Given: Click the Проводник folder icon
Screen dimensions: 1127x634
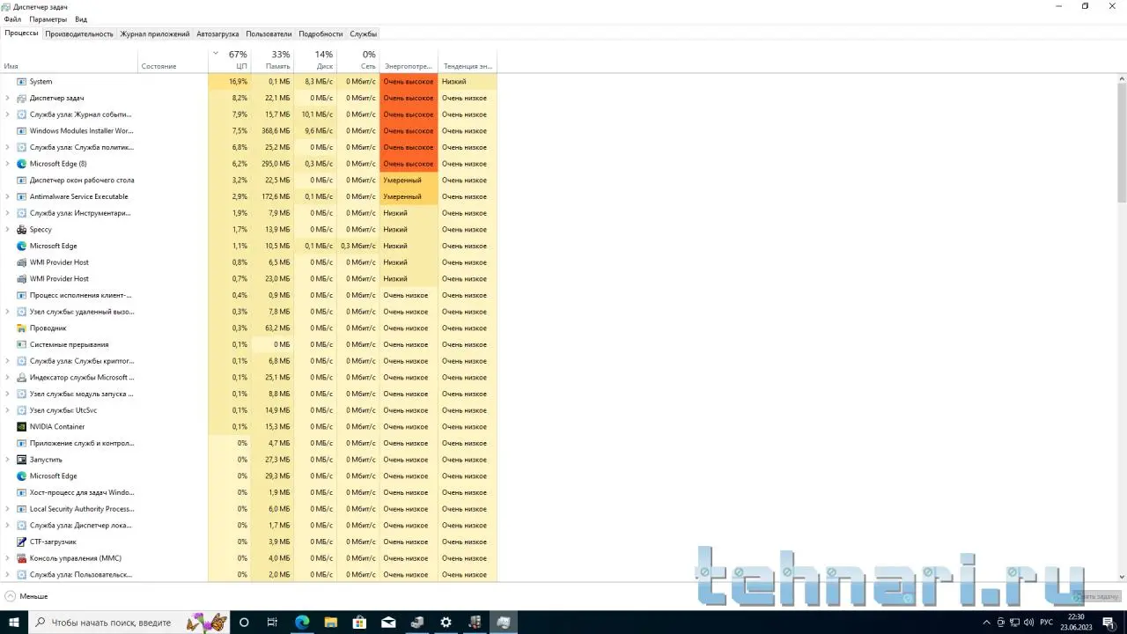Looking at the screenshot, I should click(22, 328).
